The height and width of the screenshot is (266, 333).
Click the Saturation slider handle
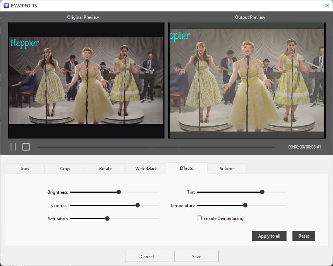point(107,218)
